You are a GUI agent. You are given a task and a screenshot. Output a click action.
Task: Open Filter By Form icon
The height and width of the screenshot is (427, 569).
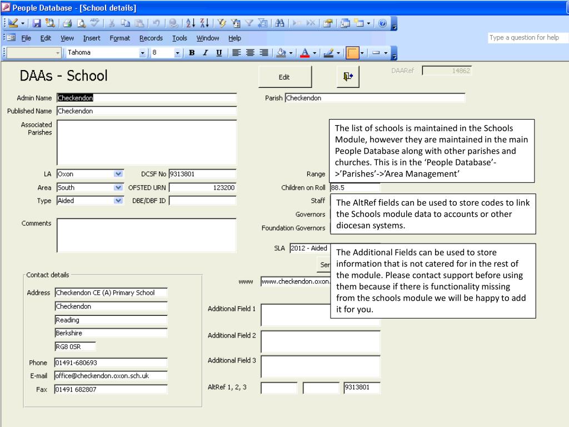tap(236, 23)
